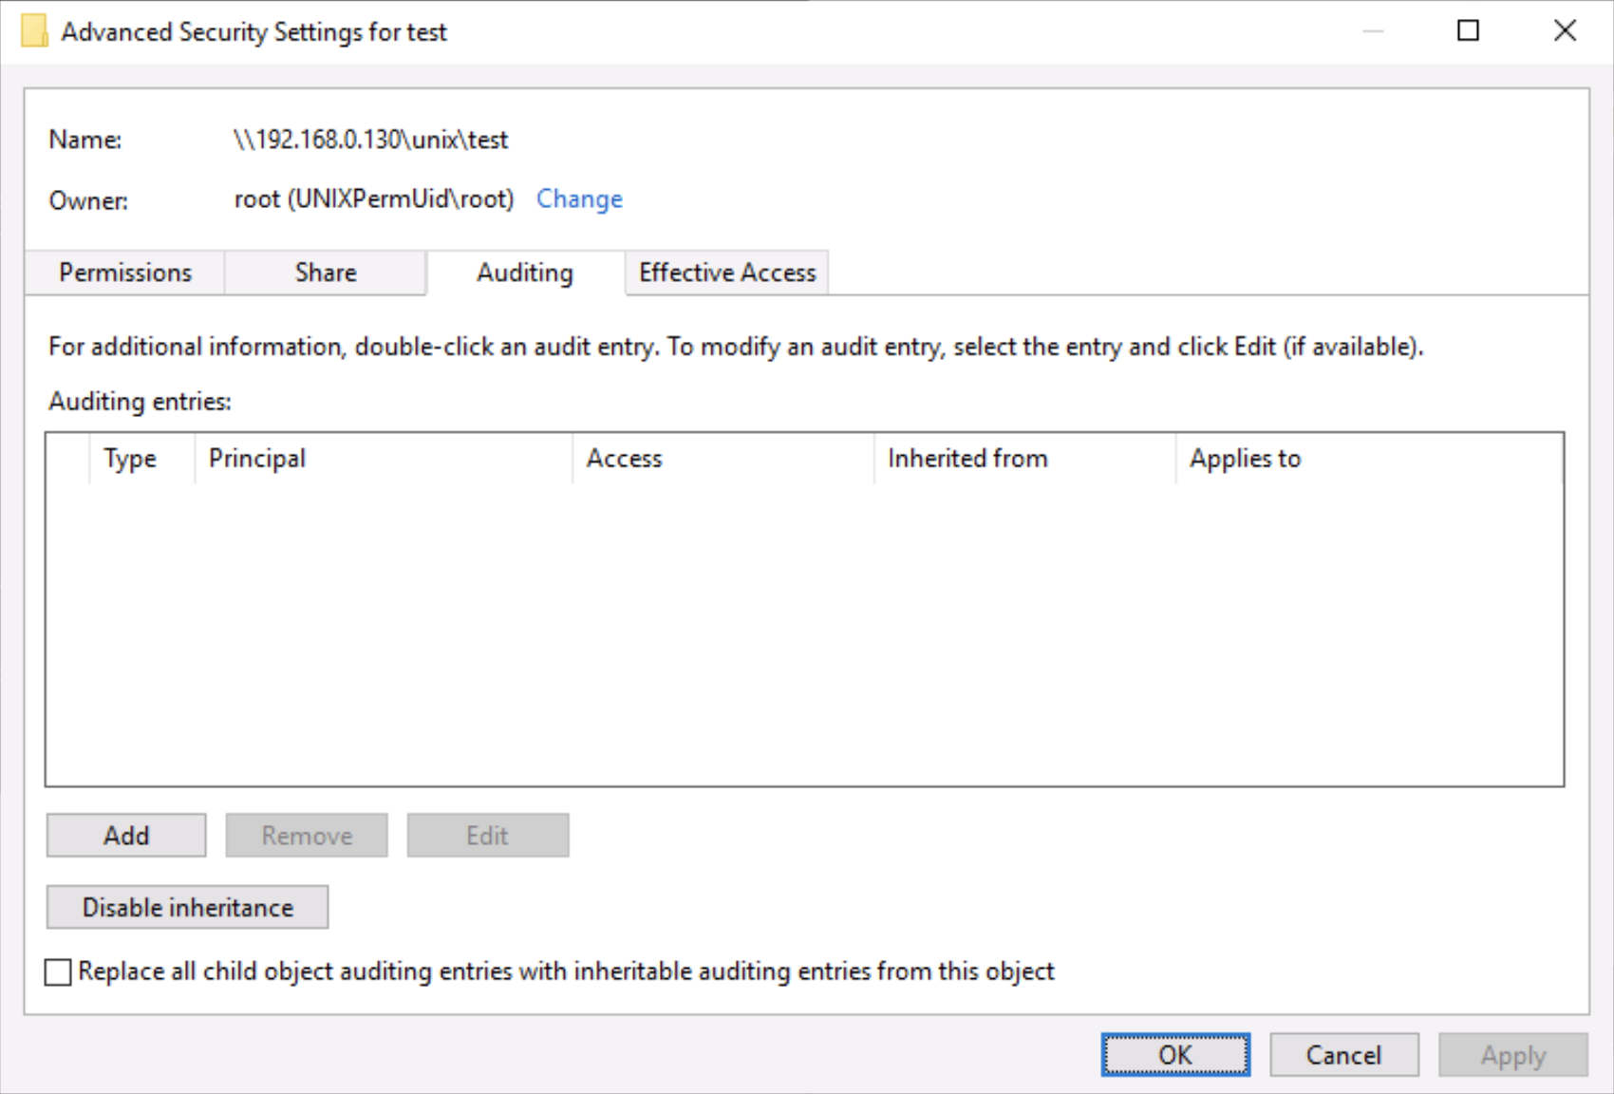This screenshot has width=1614, height=1094.
Task: Select the Auditing tab
Action: [x=525, y=273]
